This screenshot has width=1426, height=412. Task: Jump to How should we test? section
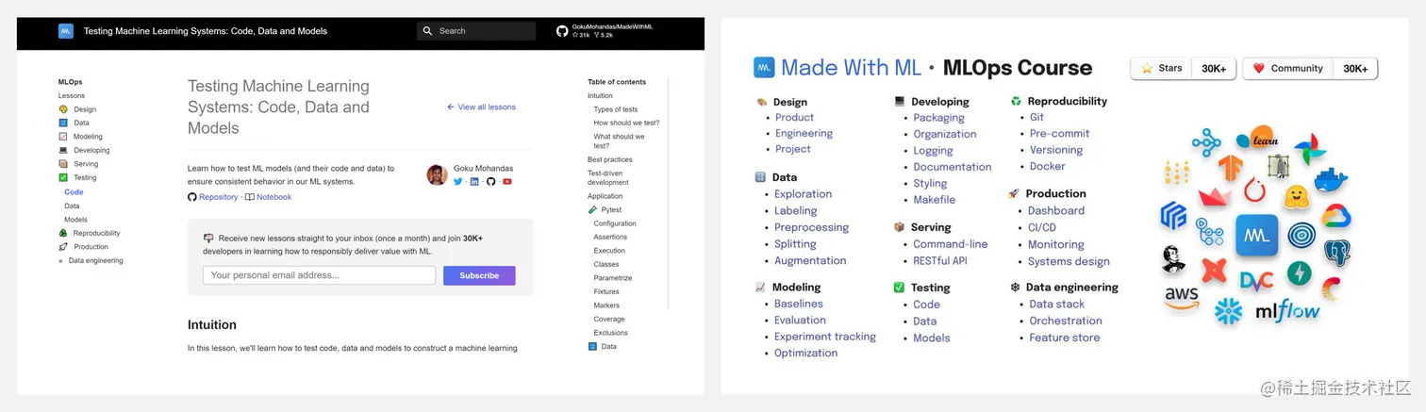point(626,123)
